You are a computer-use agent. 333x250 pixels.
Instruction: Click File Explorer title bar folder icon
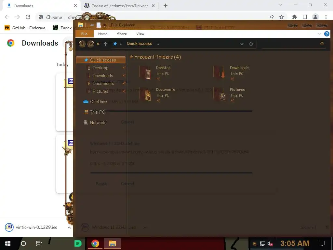coord(81,25)
